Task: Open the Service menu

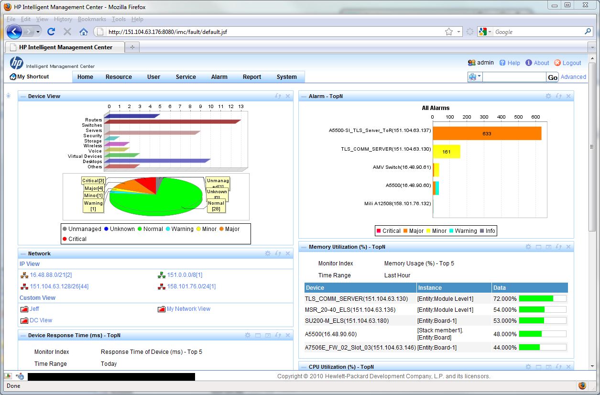Action: tap(185, 77)
